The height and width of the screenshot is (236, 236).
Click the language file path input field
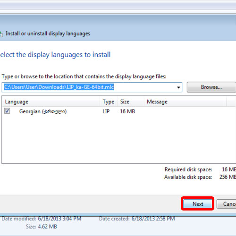click(x=92, y=87)
